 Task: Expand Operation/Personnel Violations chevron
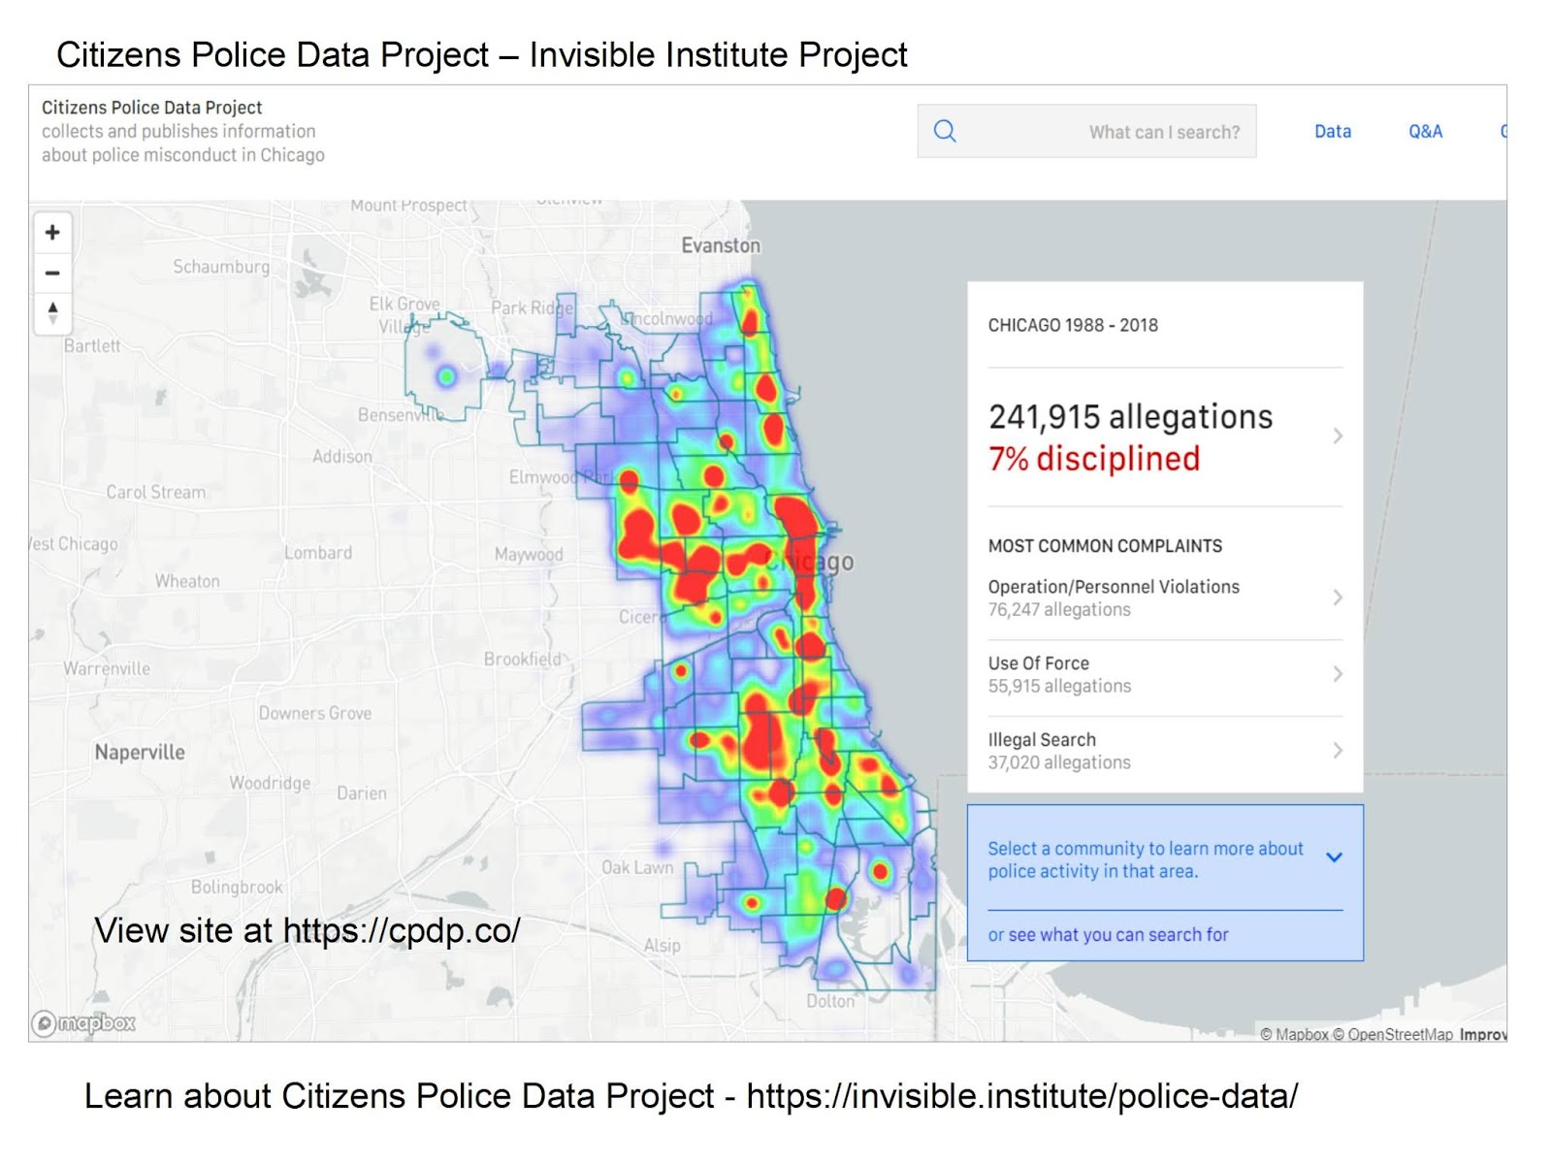pos(1338,598)
